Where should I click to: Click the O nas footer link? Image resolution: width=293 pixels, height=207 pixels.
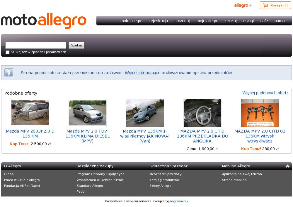pos(9,174)
